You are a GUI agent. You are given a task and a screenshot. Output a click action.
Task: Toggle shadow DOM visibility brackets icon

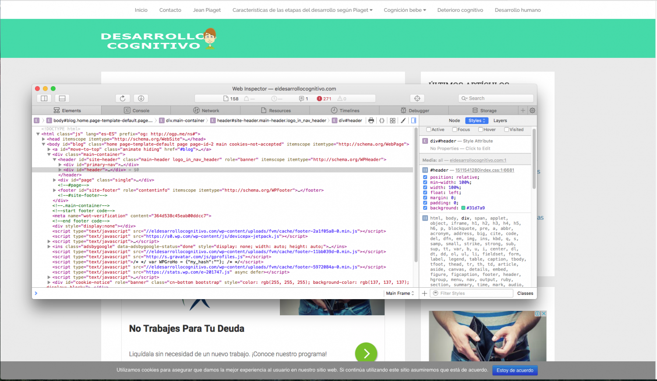[382, 120]
